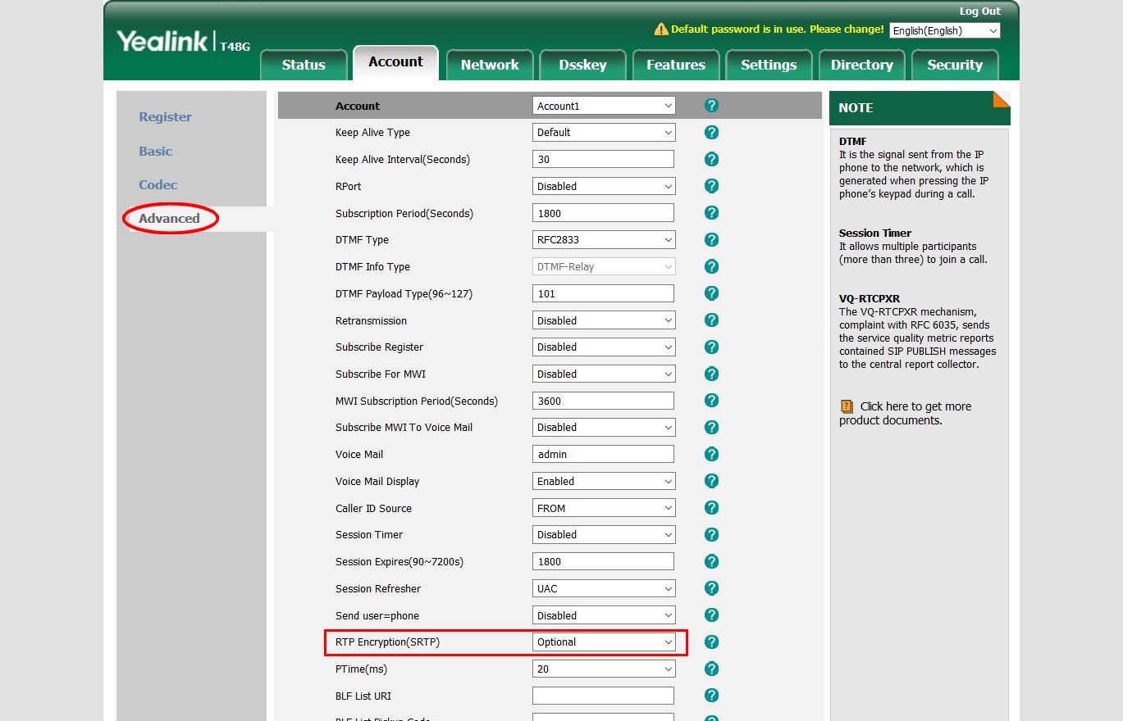Click help icon next to RTP Encryption(SRTP)

pos(712,642)
